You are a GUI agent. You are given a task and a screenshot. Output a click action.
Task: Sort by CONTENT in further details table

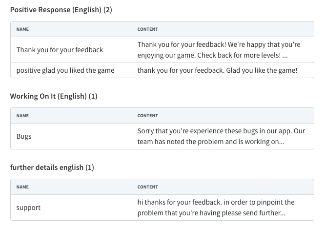point(147,187)
